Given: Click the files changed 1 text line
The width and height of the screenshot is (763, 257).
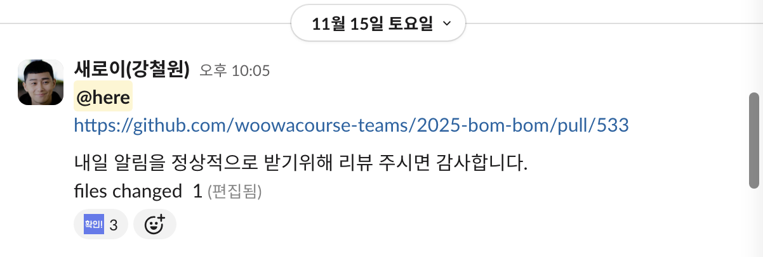Looking at the screenshot, I should pos(138,191).
